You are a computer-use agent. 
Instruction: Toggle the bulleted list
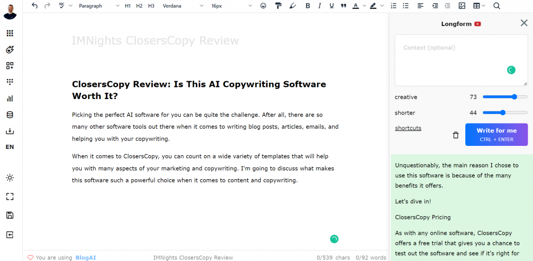405,6
